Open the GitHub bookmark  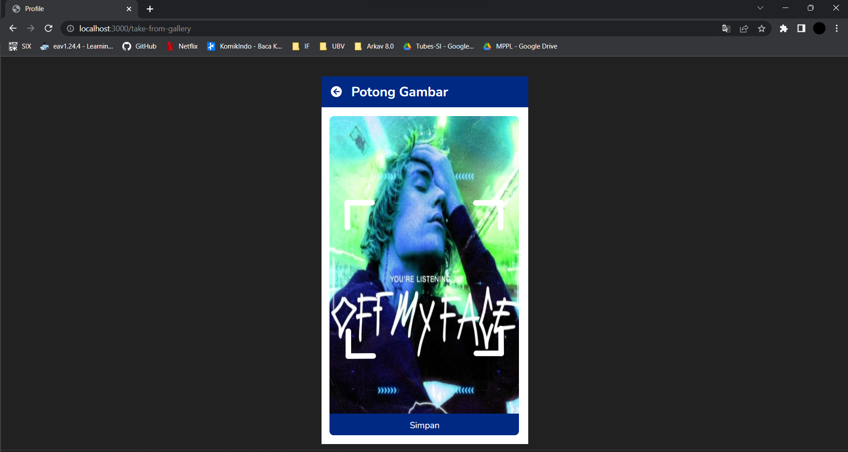[x=140, y=46]
